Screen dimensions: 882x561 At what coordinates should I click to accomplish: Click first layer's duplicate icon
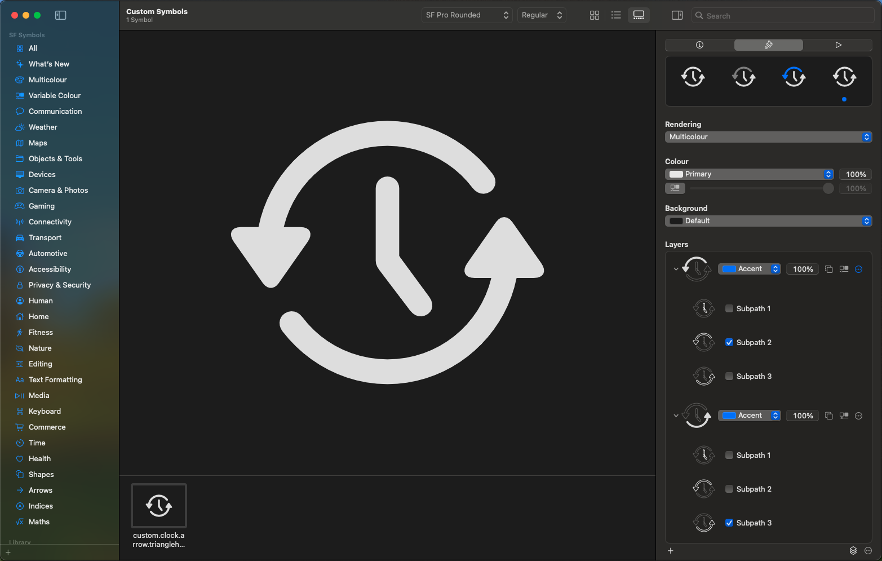pos(828,270)
